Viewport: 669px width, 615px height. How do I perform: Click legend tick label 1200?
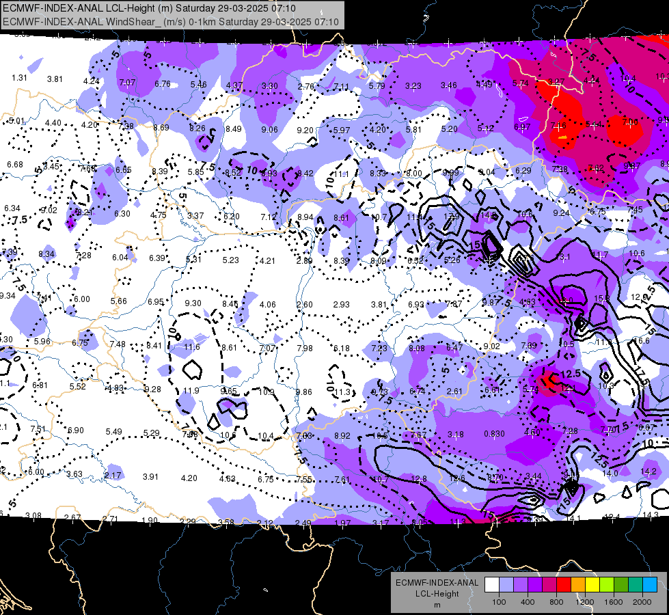(585, 602)
